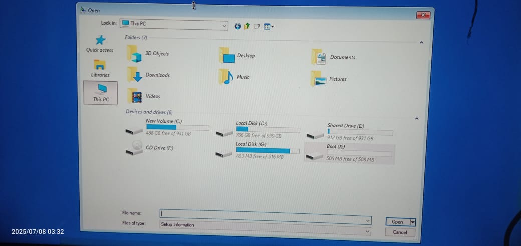Select the CD Drive (F:) icon

click(x=134, y=148)
